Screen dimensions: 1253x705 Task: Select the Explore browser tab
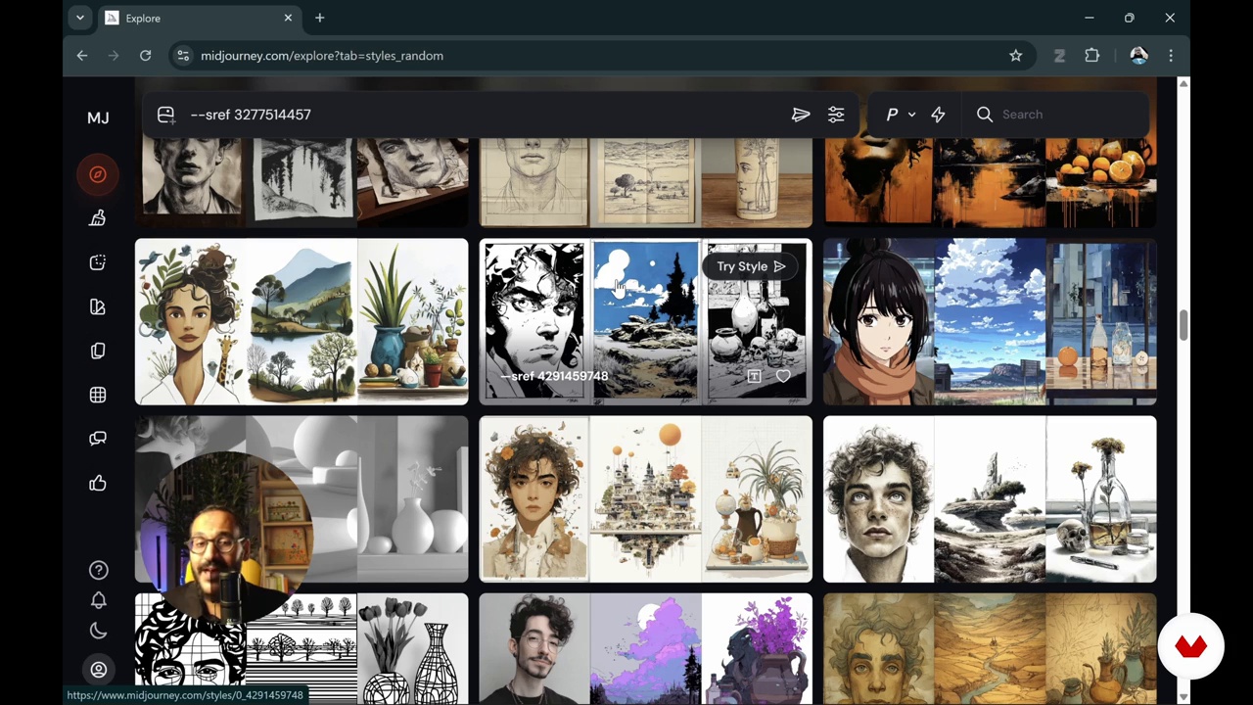(x=199, y=18)
